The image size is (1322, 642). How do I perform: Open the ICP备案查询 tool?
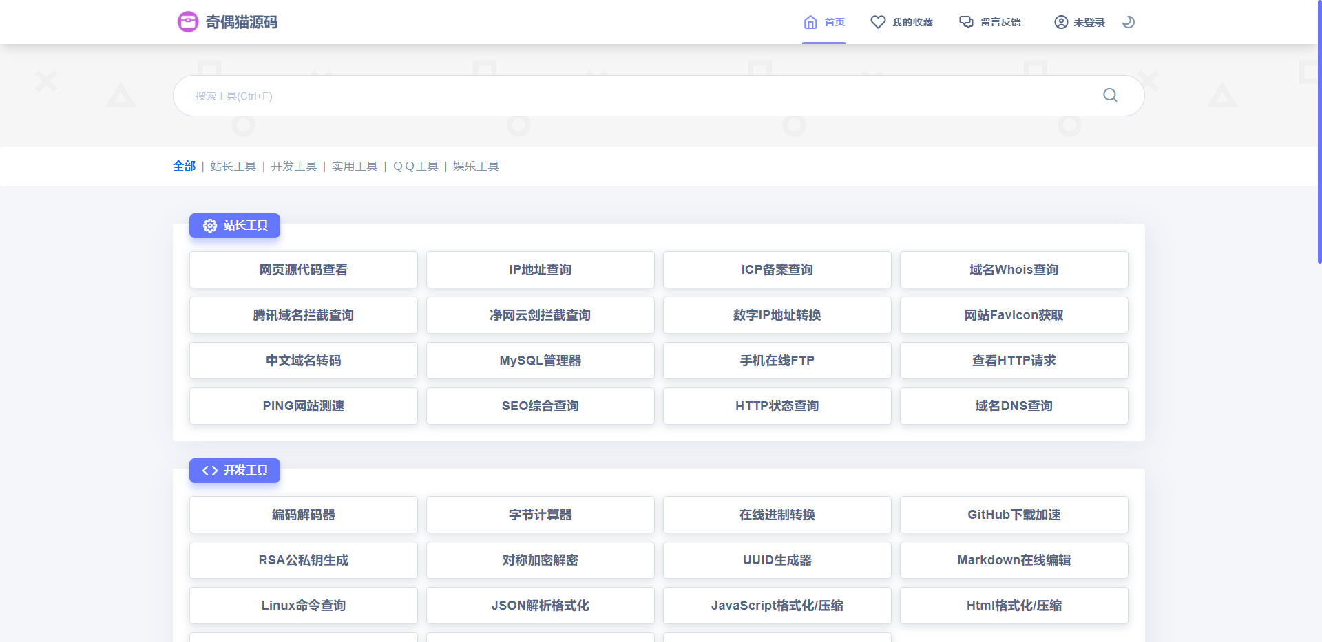tap(777, 270)
